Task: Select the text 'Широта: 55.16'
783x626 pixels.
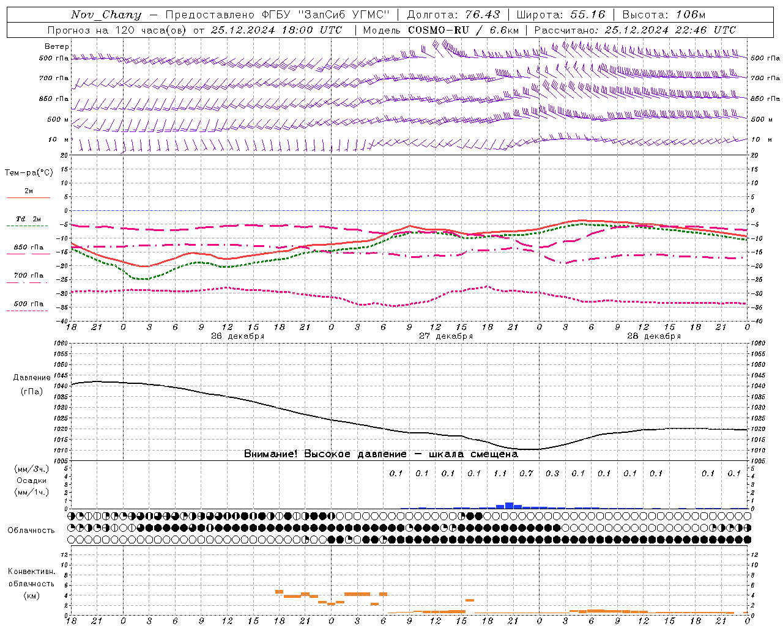Action: pyautogui.click(x=561, y=15)
